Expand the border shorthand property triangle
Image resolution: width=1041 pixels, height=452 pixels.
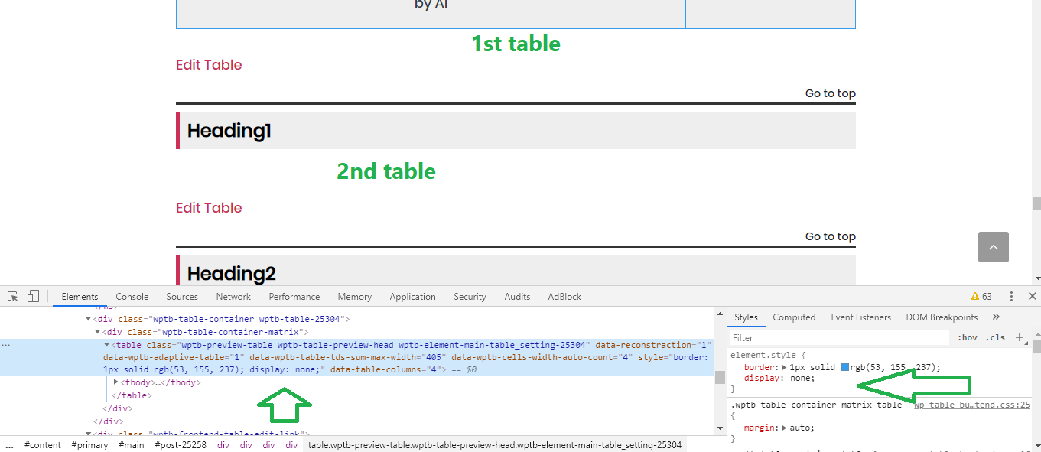coord(783,368)
